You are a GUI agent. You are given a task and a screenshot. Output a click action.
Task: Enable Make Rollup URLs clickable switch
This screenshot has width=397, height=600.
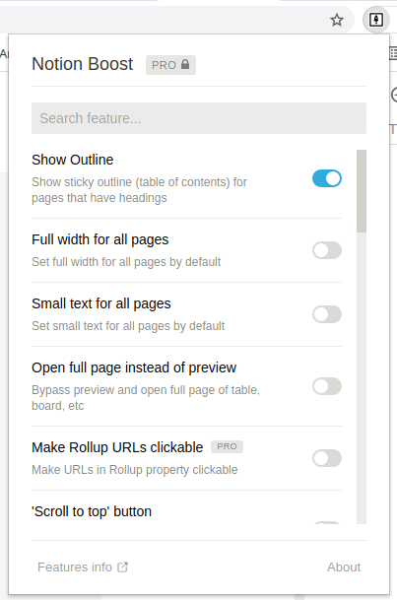(x=327, y=458)
